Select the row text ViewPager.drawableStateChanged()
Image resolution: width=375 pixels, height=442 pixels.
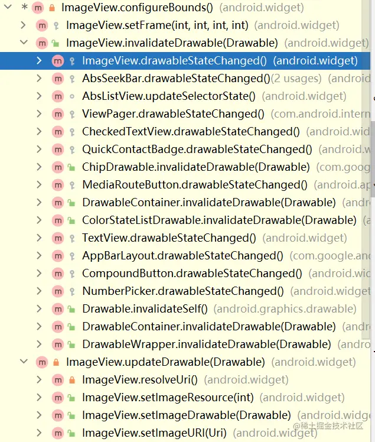point(173,114)
